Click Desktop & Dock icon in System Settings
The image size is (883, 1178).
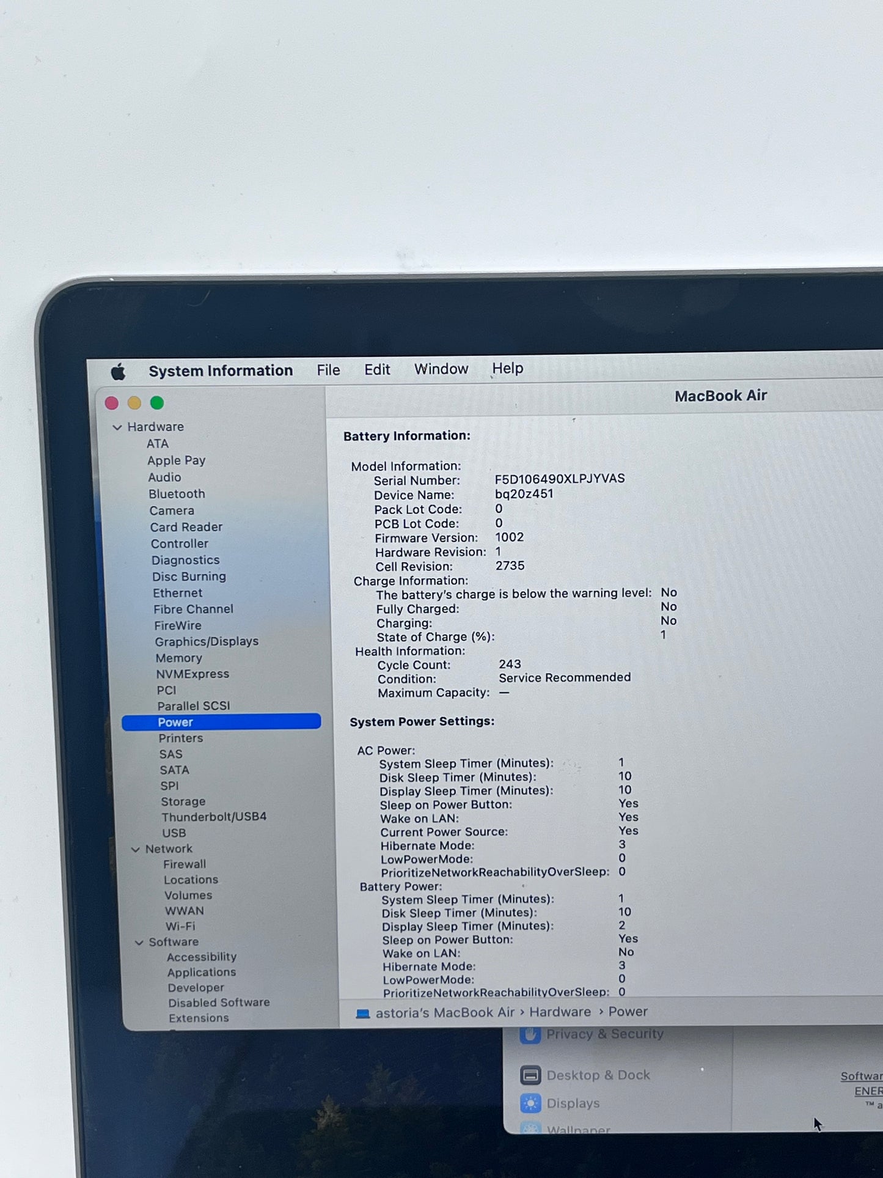[x=530, y=1075]
